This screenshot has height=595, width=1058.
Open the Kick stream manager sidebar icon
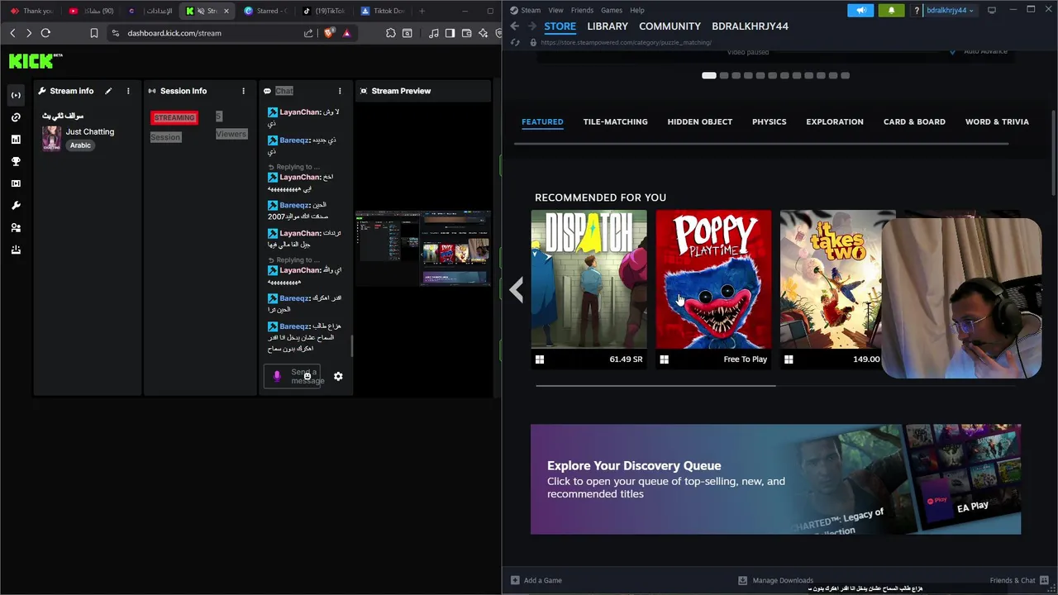[16, 95]
